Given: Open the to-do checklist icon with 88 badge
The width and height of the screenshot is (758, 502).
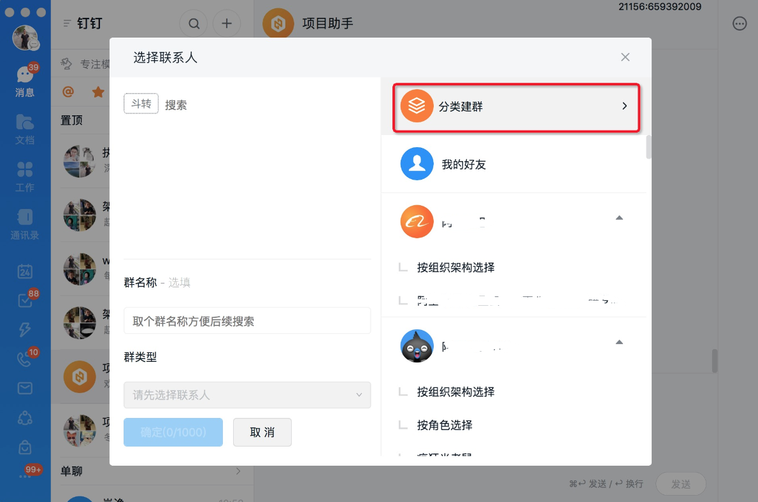Looking at the screenshot, I should [25, 300].
